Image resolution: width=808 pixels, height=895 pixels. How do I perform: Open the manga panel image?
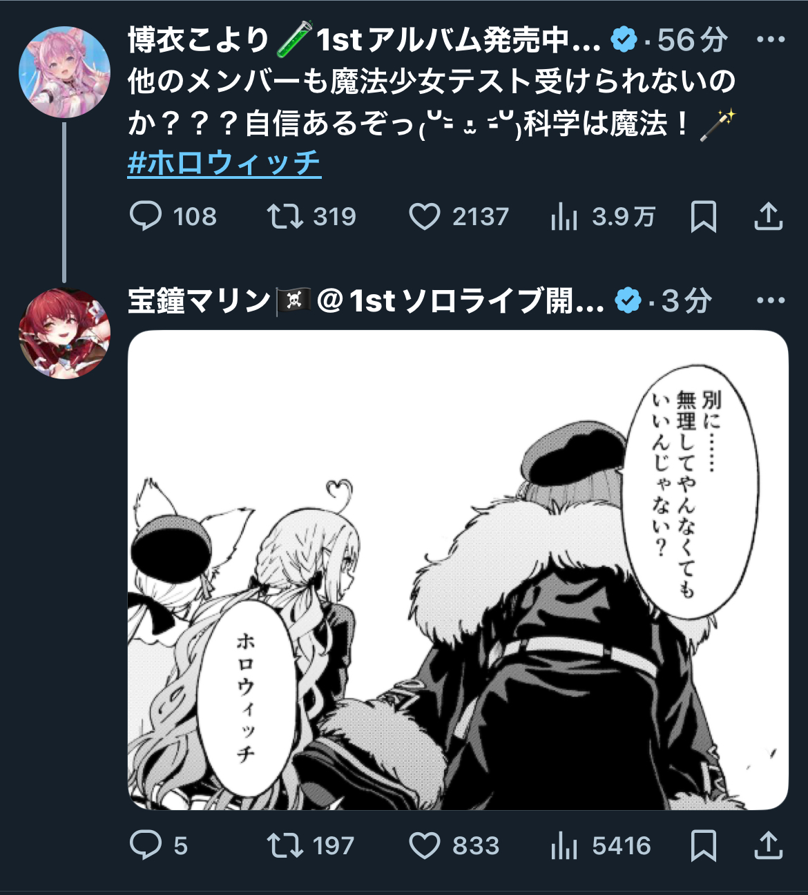point(458,570)
